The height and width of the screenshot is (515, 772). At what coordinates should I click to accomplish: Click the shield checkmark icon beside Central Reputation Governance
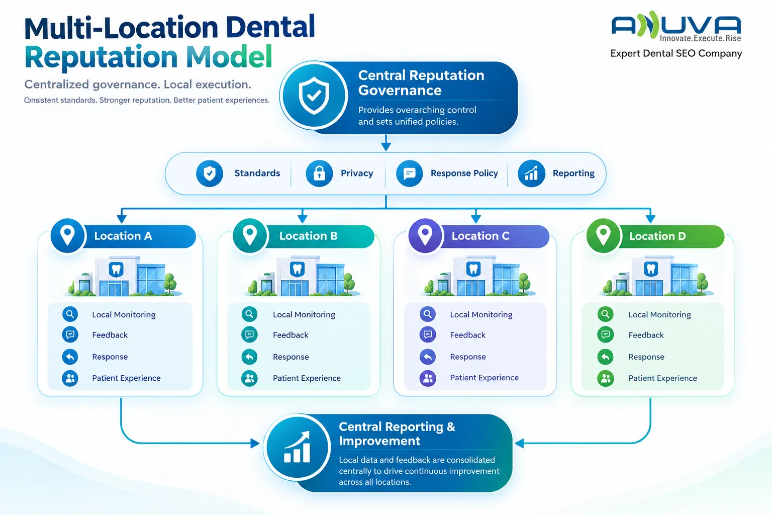point(314,95)
